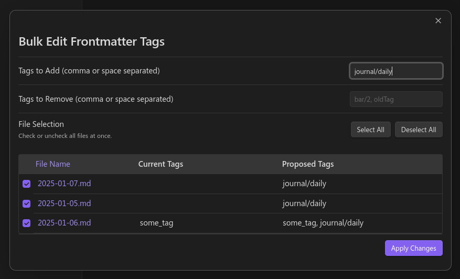Apply Changes to the selected files

click(x=413, y=248)
